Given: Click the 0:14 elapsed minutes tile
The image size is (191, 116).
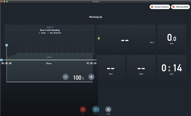Looking at the screenshot, I should (x=172, y=69).
